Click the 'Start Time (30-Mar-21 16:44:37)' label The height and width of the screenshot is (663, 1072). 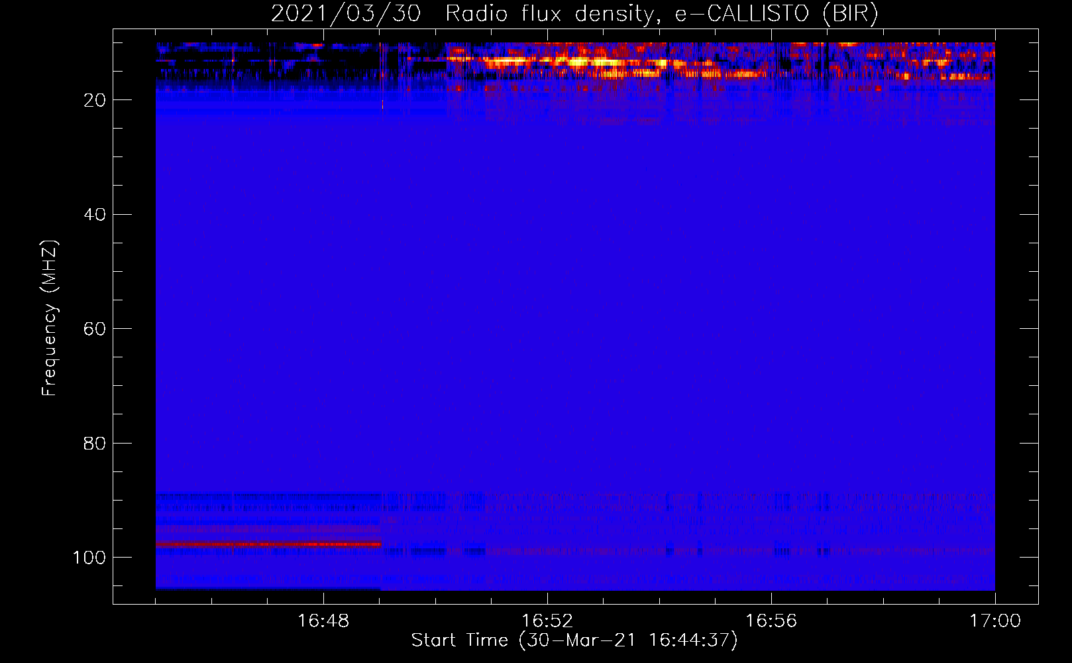(574, 640)
